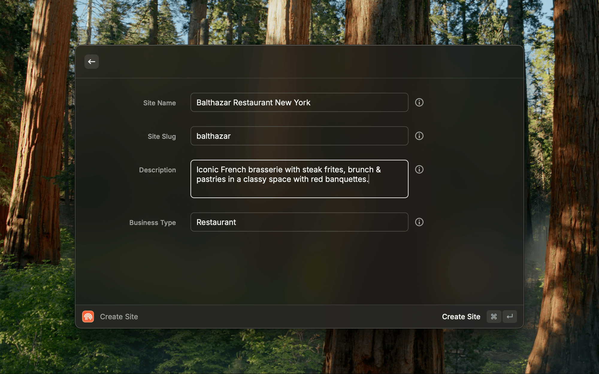Click the back arrow button

coord(91,62)
